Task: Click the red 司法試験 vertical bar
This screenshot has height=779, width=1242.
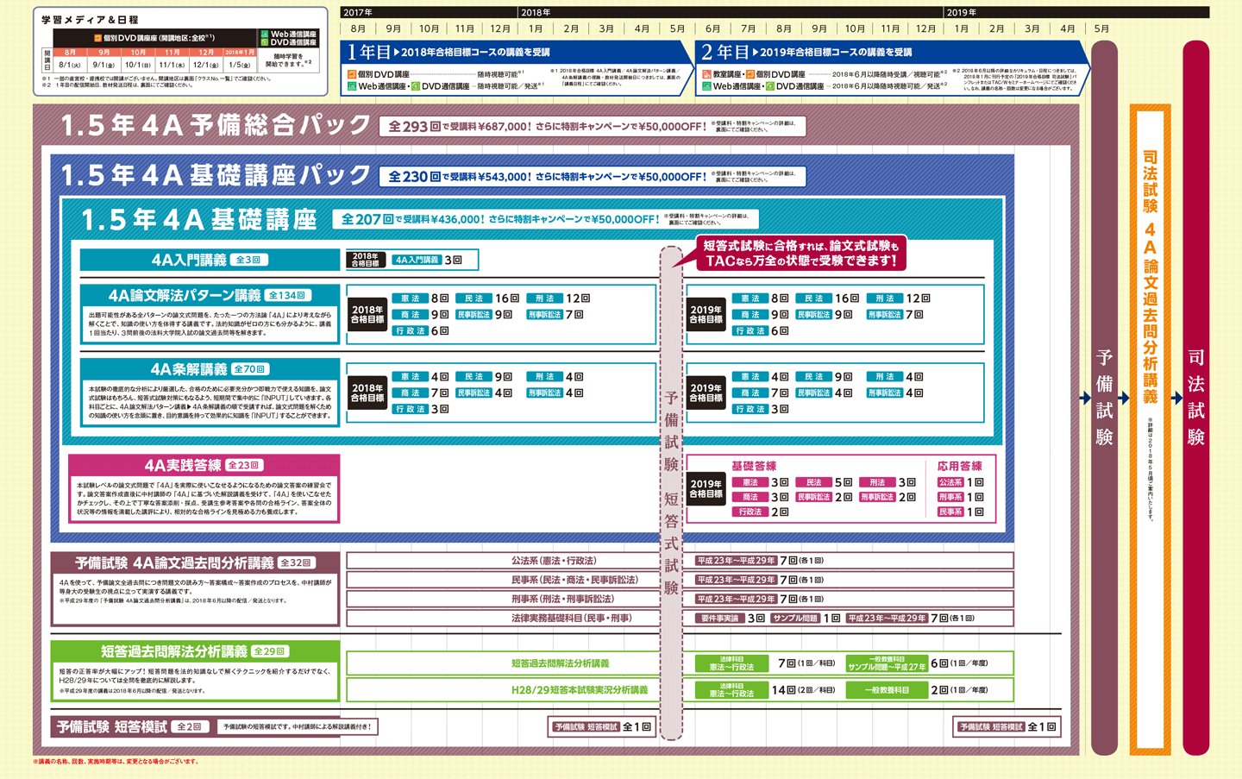Action: point(1195,397)
